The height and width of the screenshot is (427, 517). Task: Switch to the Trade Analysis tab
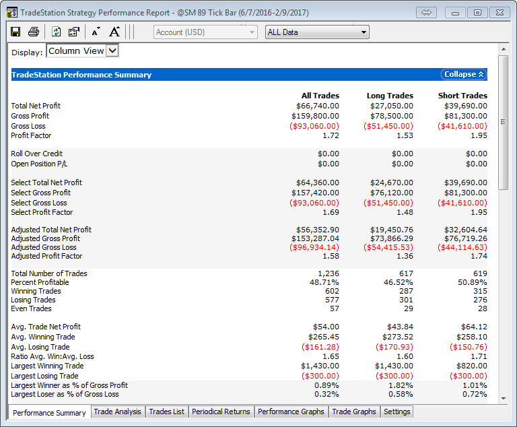[x=118, y=412]
